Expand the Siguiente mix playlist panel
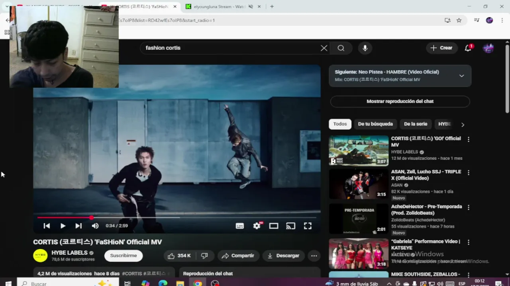The width and height of the screenshot is (510, 286). click(x=462, y=76)
